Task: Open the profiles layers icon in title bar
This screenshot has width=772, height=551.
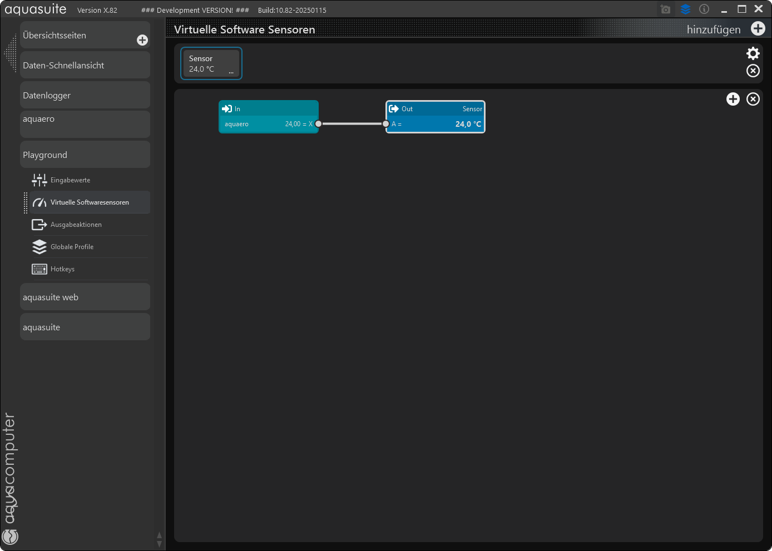Action: click(x=685, y=9)
